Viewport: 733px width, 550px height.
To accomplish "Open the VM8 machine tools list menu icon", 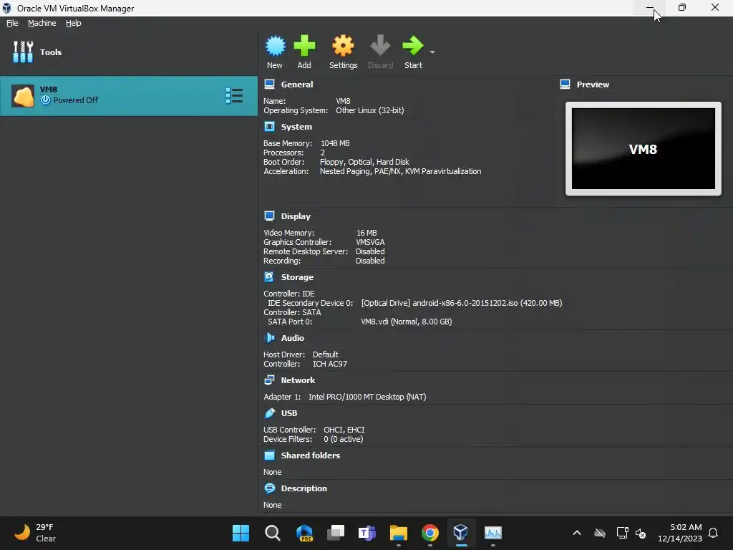I will 234,96.
